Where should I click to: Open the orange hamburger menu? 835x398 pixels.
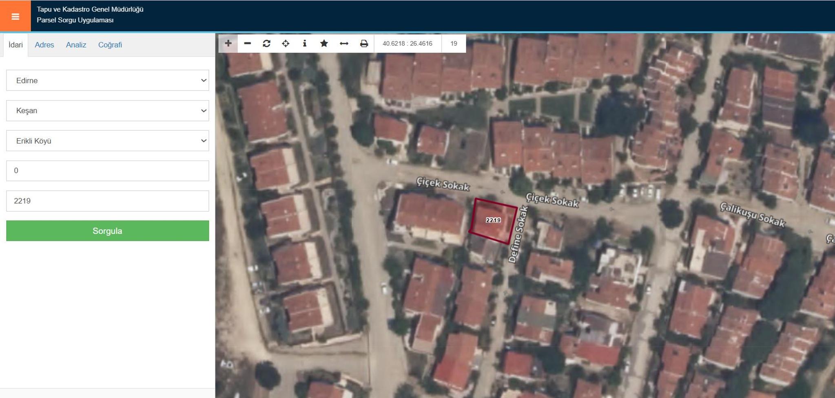tap(16, 16)
